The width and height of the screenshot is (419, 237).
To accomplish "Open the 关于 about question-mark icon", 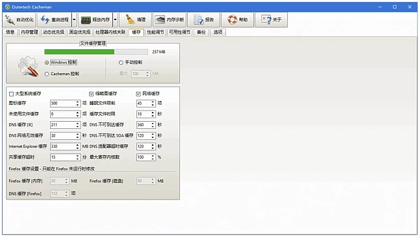I will click(266, 19).
